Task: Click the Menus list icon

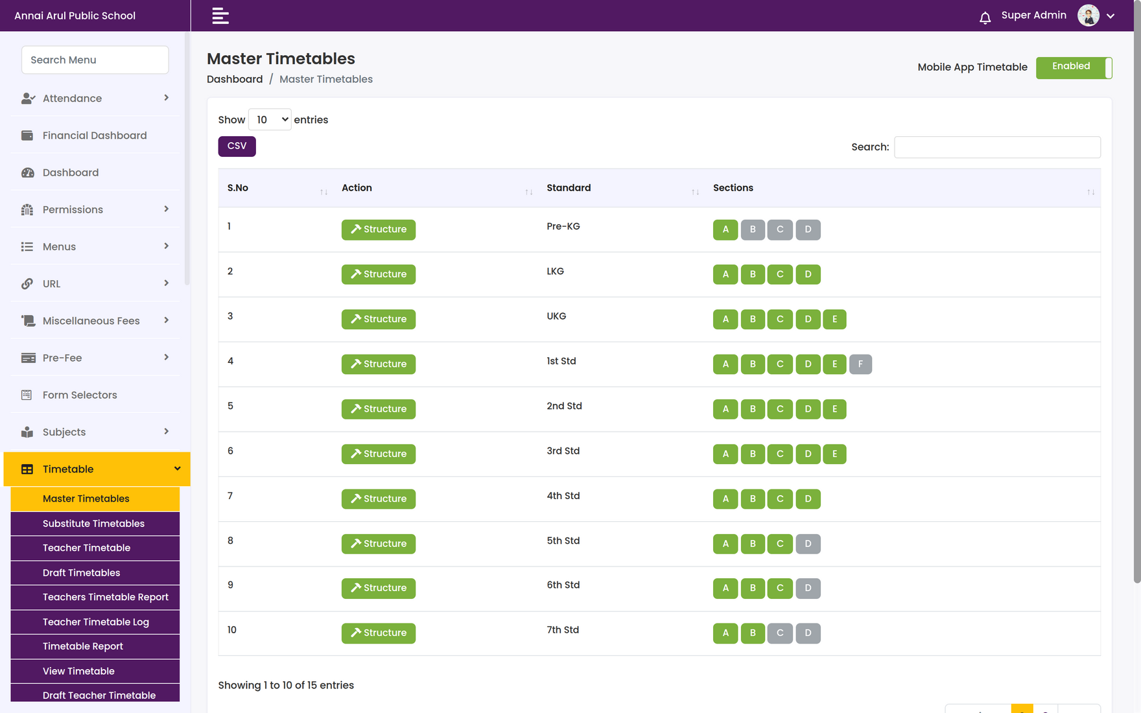Action: [x=27, y=246]
